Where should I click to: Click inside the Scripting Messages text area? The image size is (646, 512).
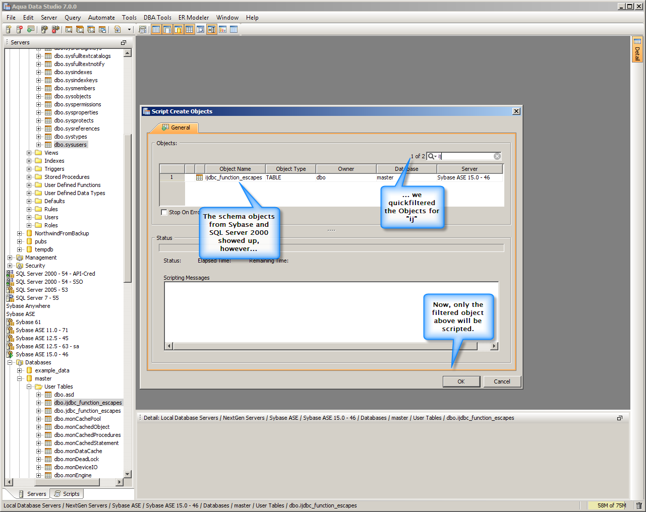click(x=331, y=312)
